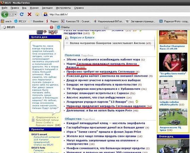Open the IRC.LV bookmark
This screenshot has height=153, width=190.
20,22
